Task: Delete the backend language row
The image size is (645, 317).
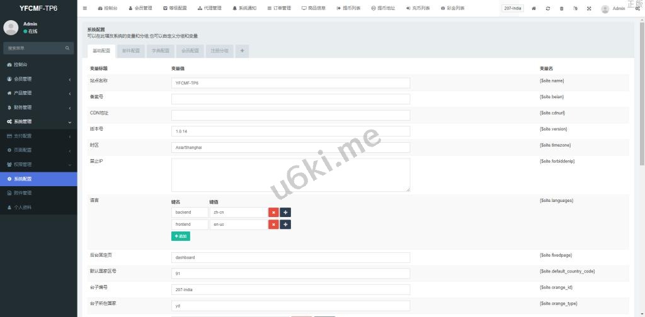Action: [273, 213]
